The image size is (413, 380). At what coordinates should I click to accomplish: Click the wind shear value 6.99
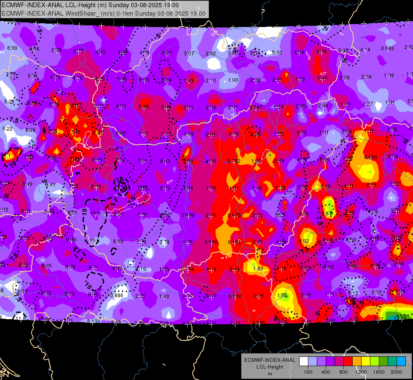point(12,48)
